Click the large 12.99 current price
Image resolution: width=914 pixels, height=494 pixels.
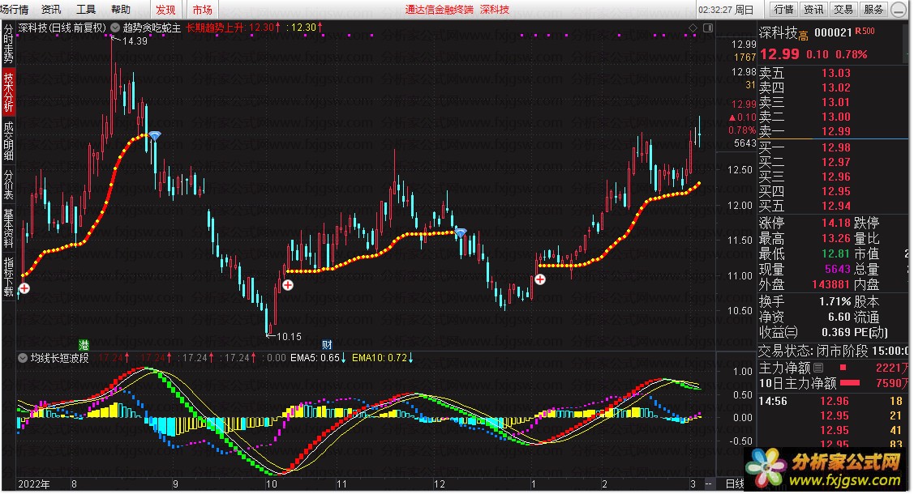pos(779,54)
